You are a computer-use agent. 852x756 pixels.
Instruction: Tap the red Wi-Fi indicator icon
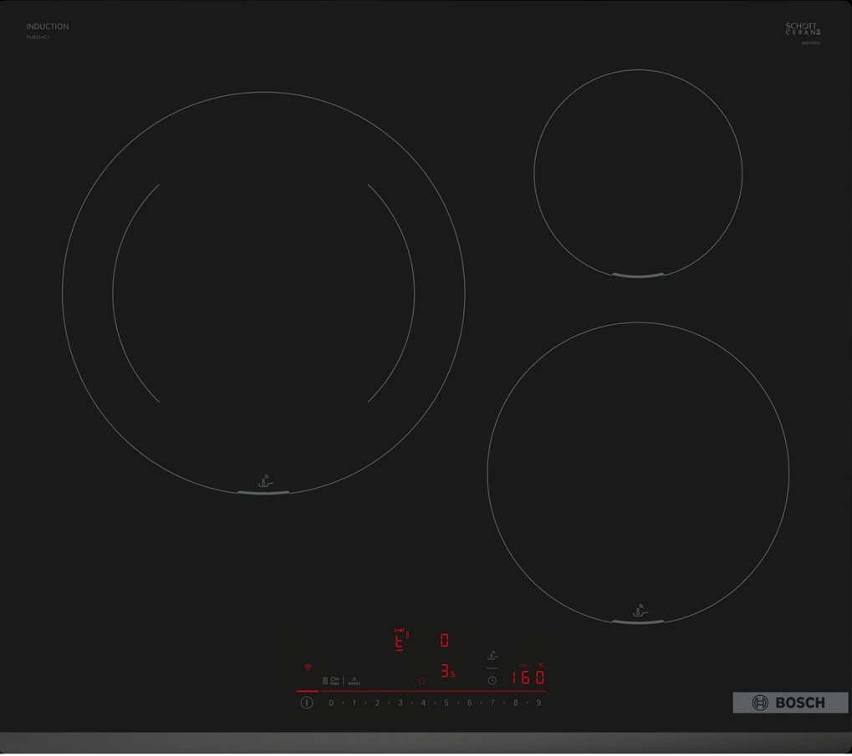point(308,667)
